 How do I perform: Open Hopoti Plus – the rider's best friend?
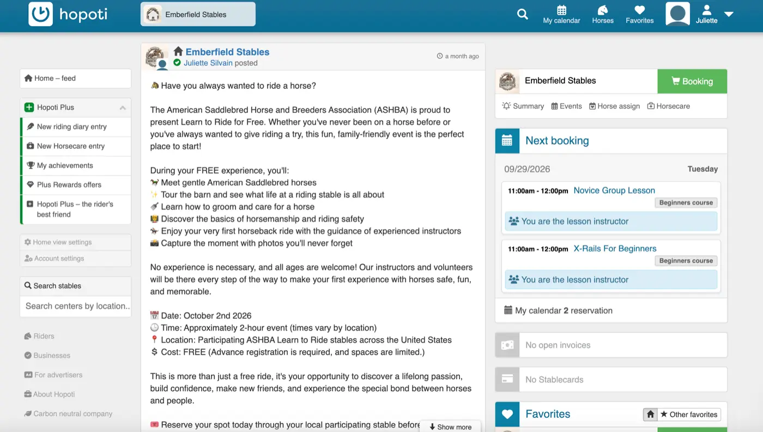(76, 209)
